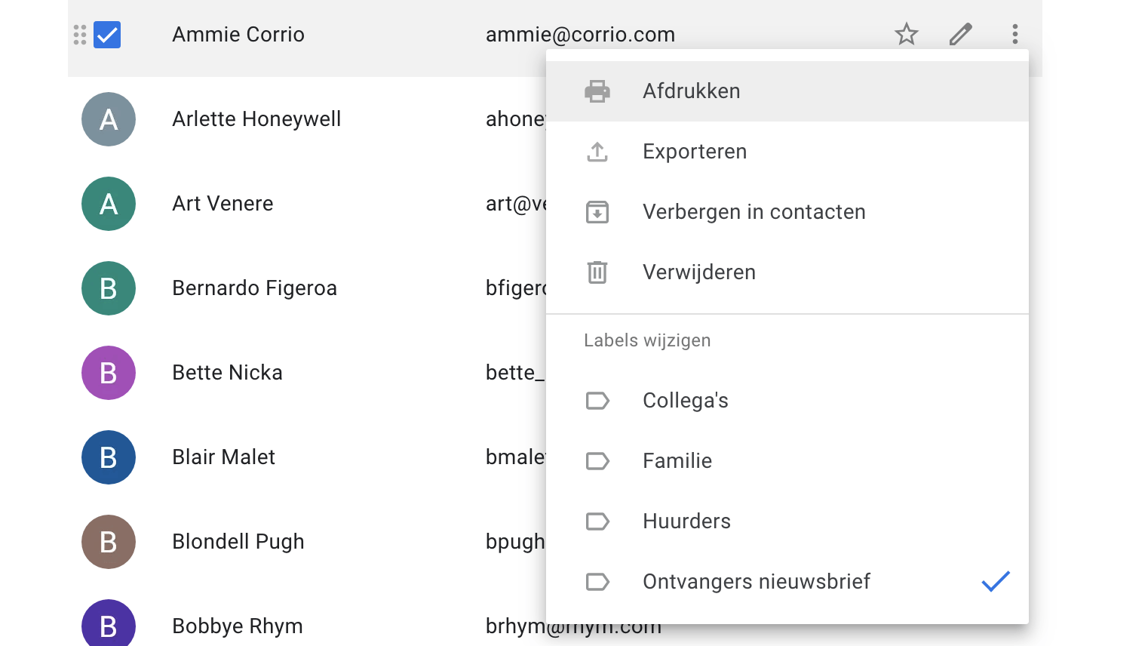Click the Collega's label icon

tap(597, 401)
